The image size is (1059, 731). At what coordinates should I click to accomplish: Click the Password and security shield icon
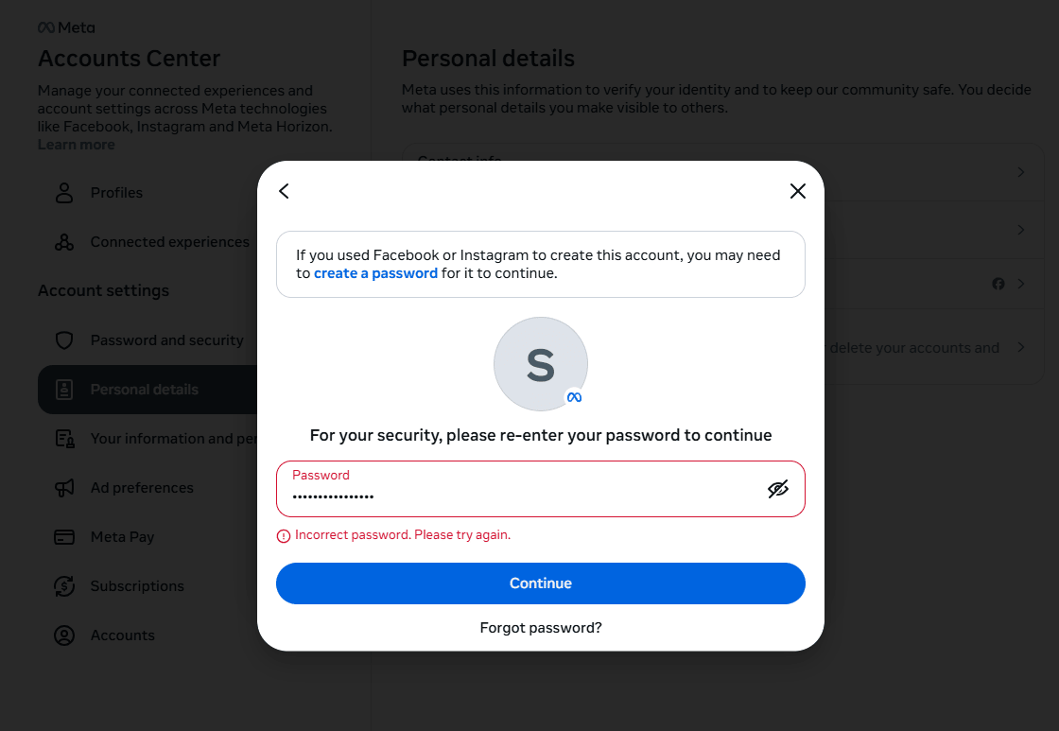(64, 340)
